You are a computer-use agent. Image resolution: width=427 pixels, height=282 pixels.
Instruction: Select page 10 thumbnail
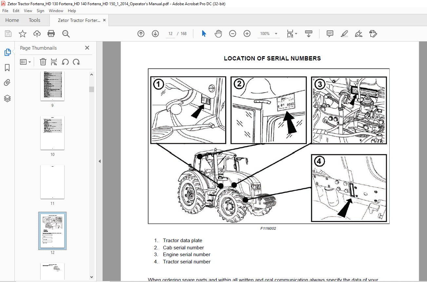point(52,133)
